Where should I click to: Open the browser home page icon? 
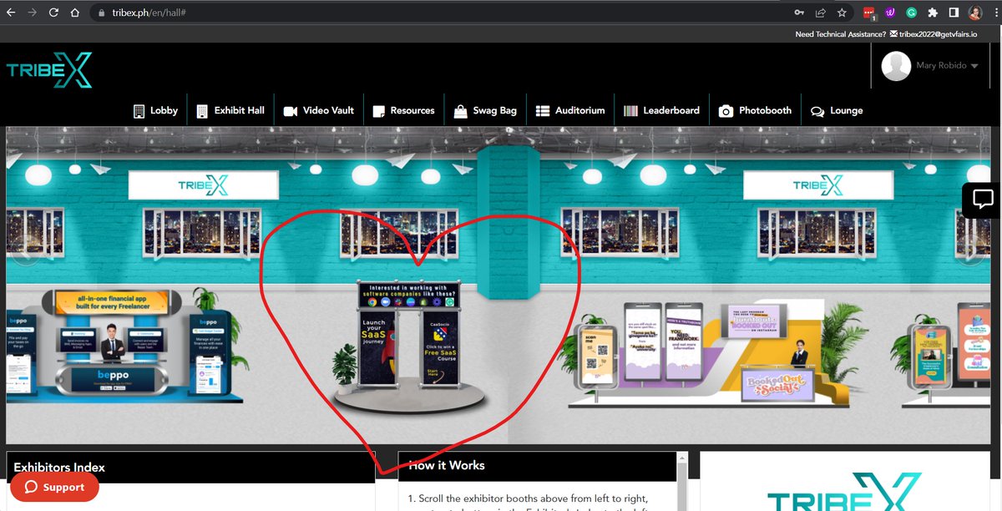click(75, 13)
